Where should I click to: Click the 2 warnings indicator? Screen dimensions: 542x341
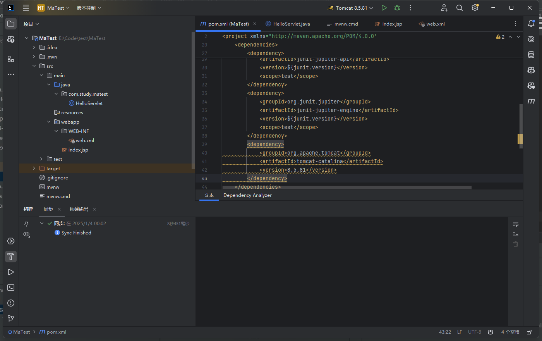(500, 37)
